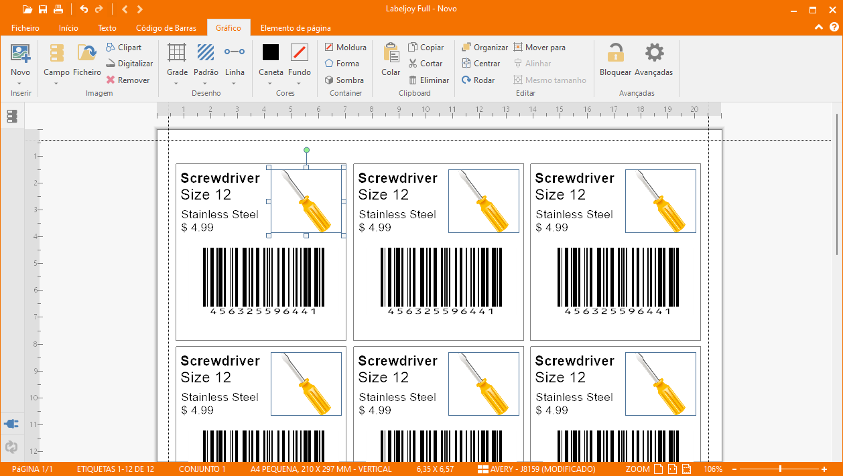Viewport: 843px width, 476px height.
Task: Switch to the Gráfico tab
Action: [x=229, y=28]
